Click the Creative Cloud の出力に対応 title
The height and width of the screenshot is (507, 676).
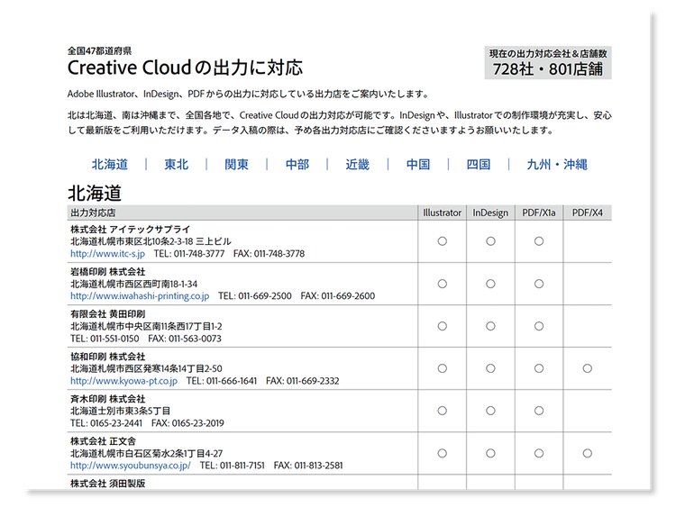[x=185, y=68]
